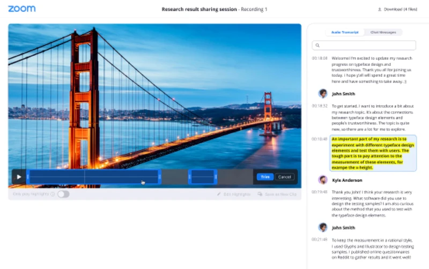Click the pencil icon for Edit Highlights
The height and width of the screenshot is (269, 429).
(x=219, y=194)
